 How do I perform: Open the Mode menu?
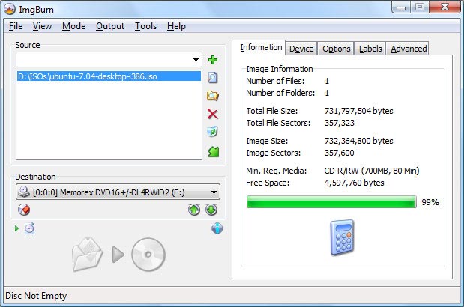(x=73, y=26)
